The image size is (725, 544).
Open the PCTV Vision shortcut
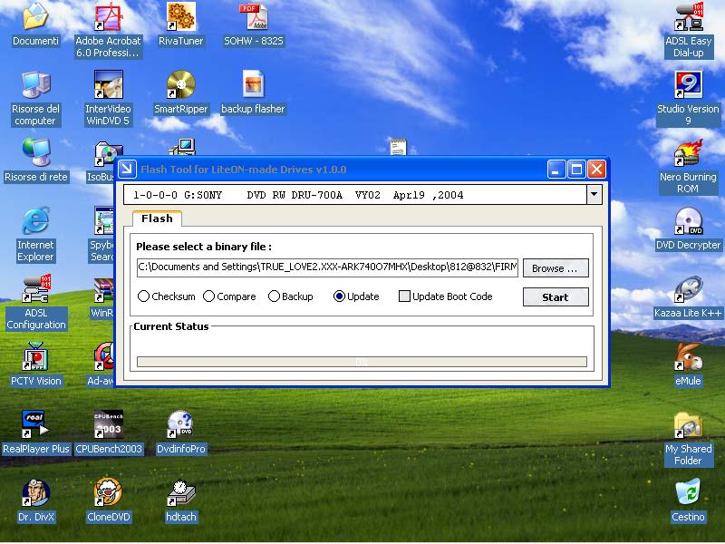pos(35,356)
